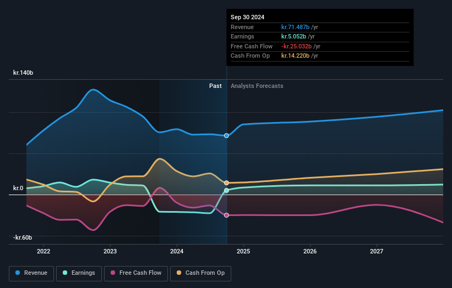Click the kr.5.052b earnings value
452x288 pixels.
click(294, 36)
